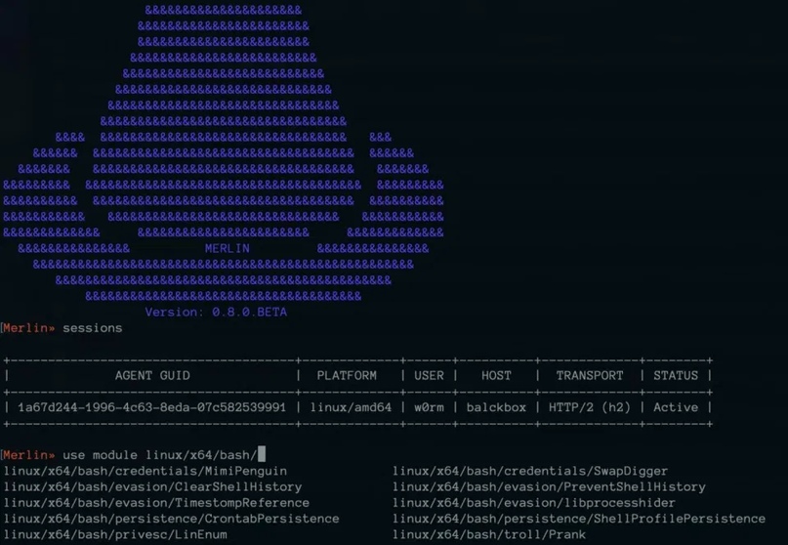This screenshot has width=788, height=545.
Task: Click the evasion/TimestompReference completion
Action: point(156,503)
